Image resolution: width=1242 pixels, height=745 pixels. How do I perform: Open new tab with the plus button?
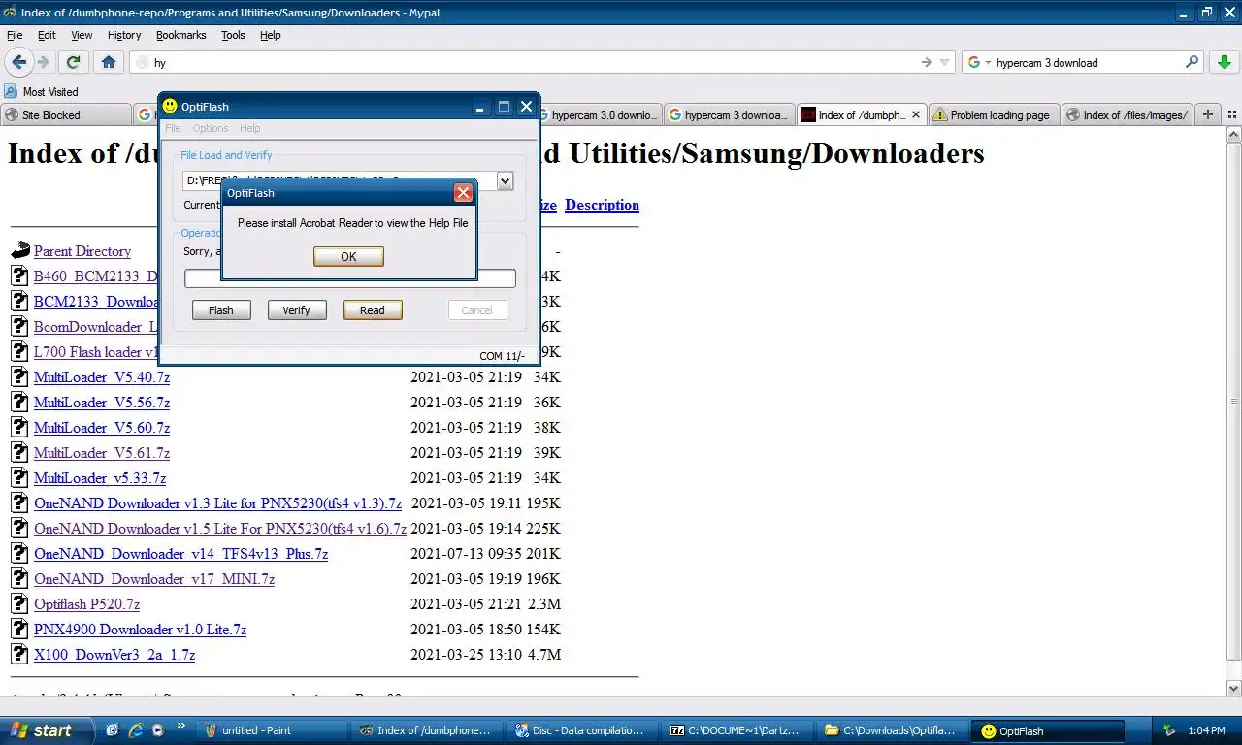tap(1208, 114)
